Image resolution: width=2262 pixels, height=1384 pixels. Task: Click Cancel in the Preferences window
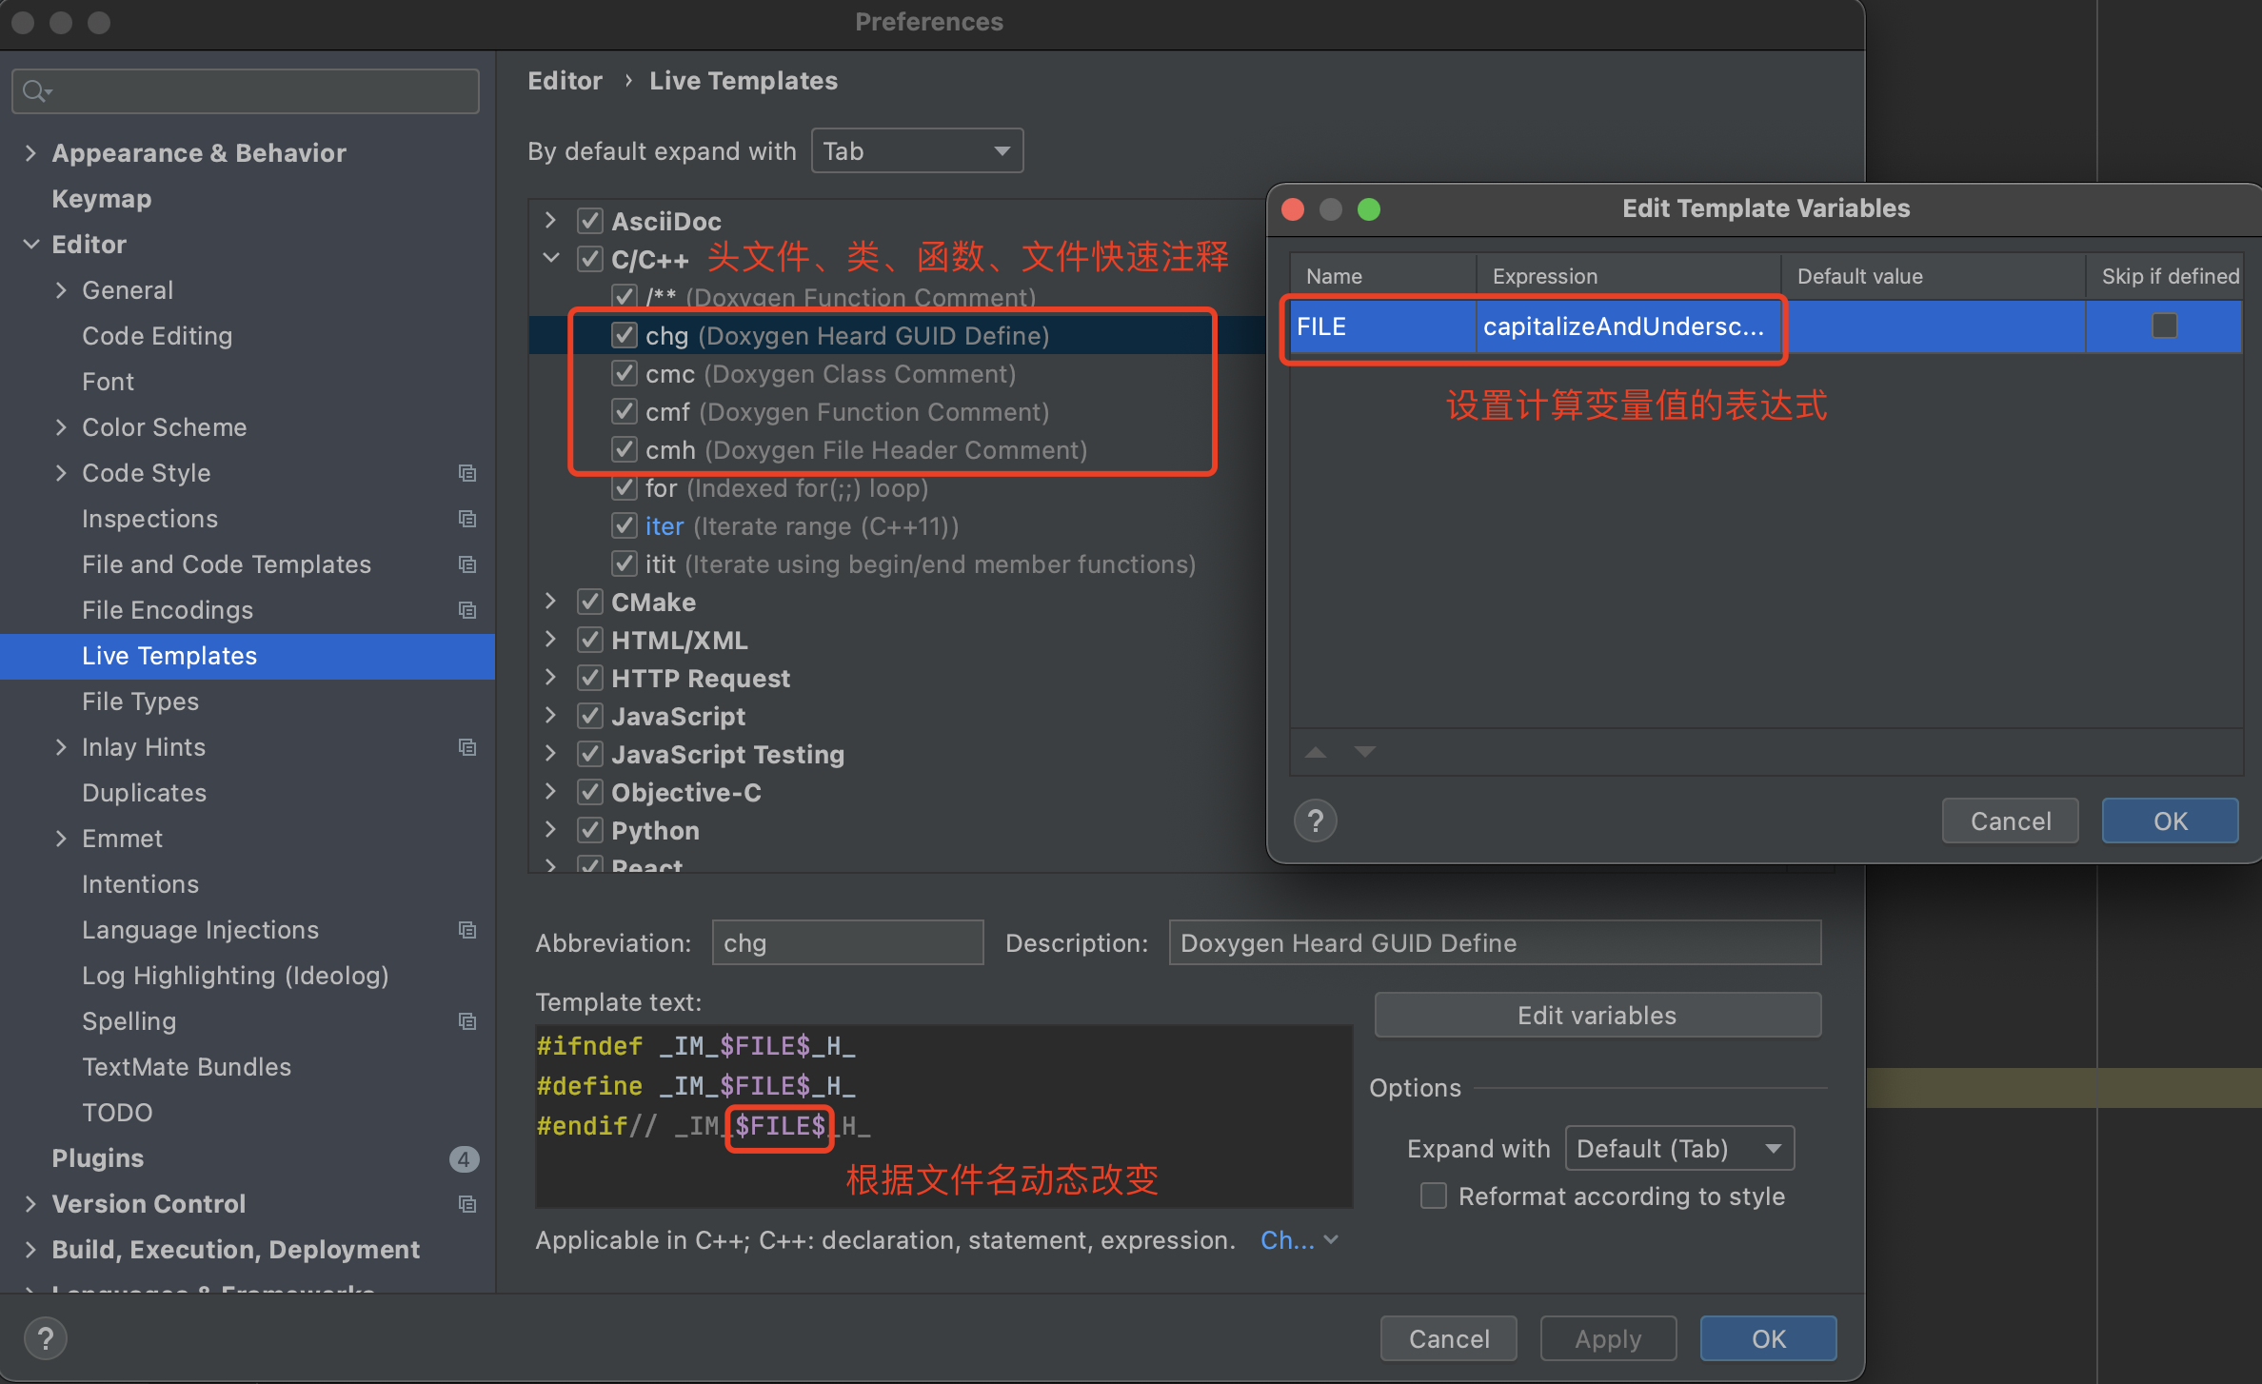1448,1338
